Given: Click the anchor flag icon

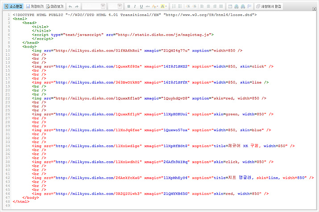Looking at the screenshot, I should pyautogui.click(x=249, y=7).
